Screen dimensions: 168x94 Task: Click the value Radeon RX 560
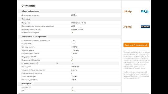77,29
